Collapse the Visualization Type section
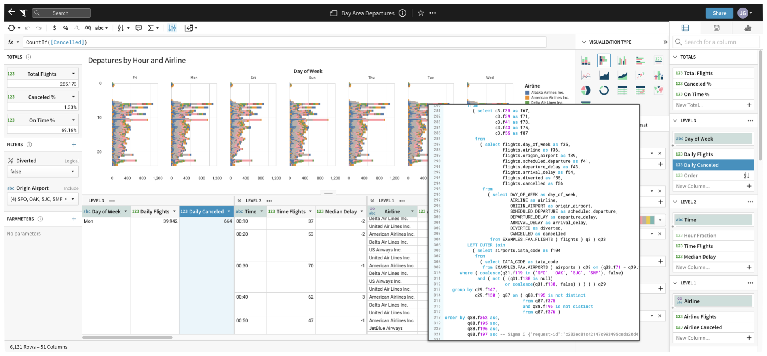Viewport: 767px width, 356px height. tap(584, 42)
